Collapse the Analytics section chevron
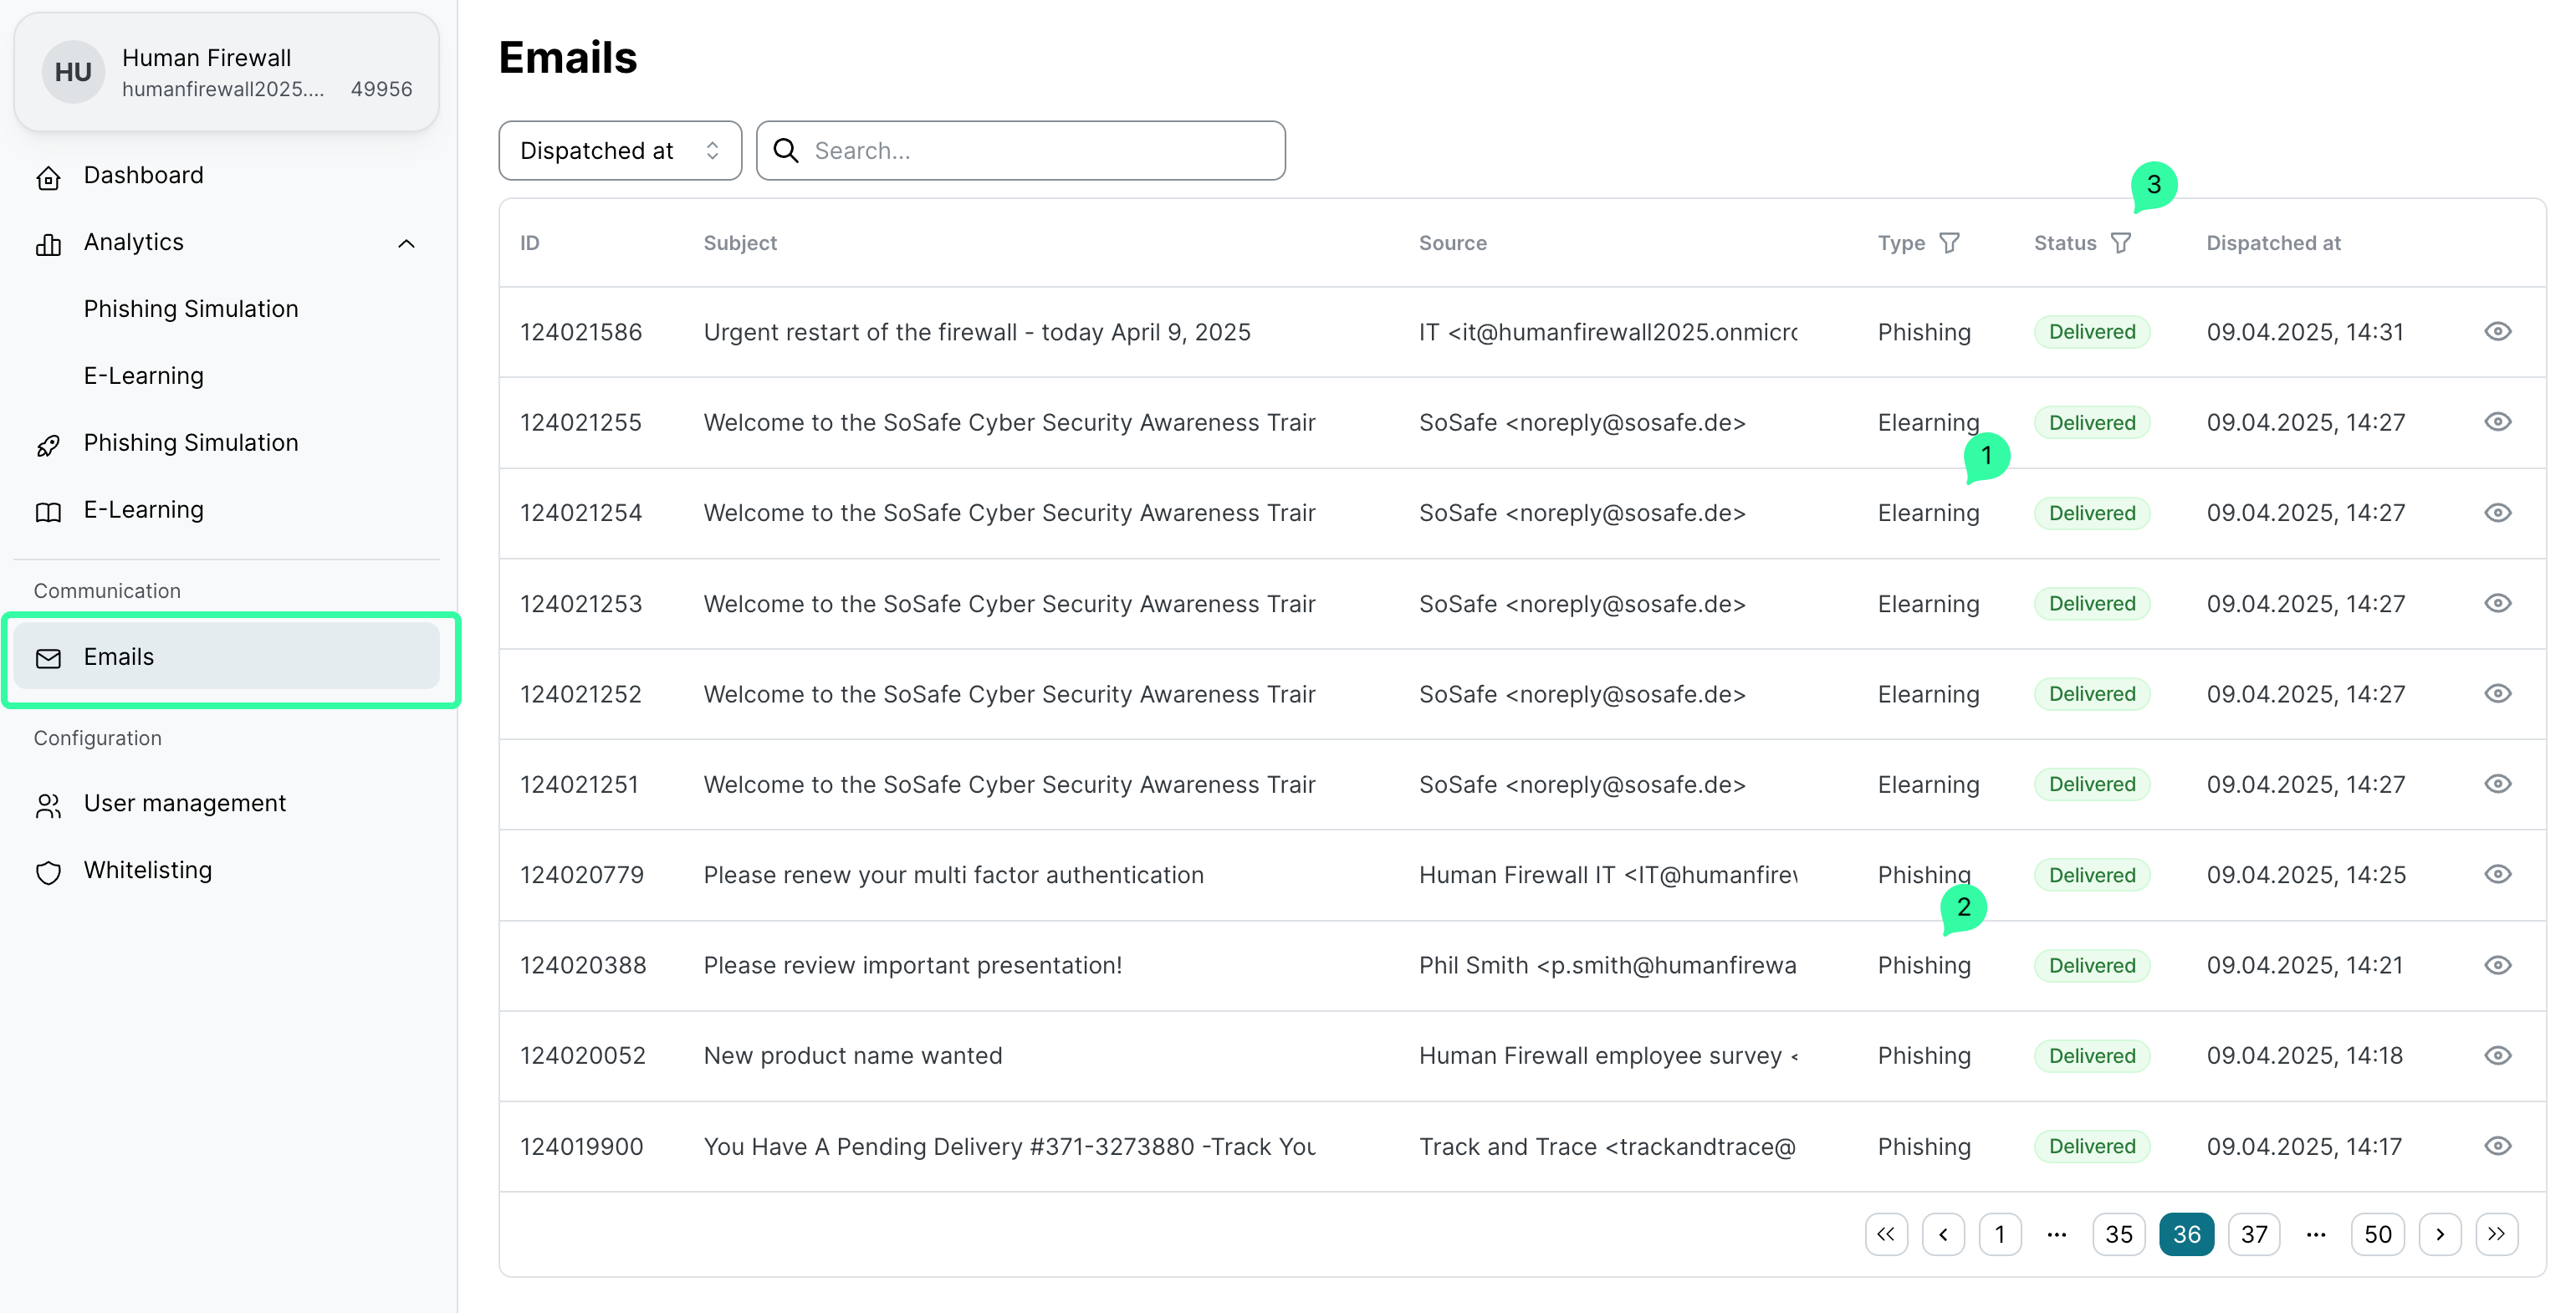2576x1313 pixels. click(x=406, y=243)
